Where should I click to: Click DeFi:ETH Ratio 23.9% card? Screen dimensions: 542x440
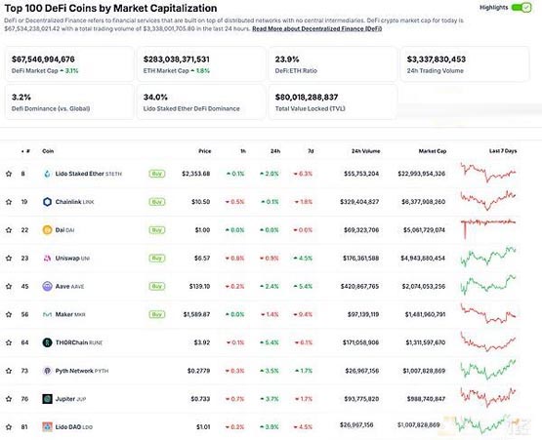[333, 64]
